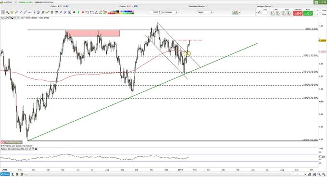Select the rectangle drawing tool
This screenshot has height=177, width=327.
(x=92, y=13)
